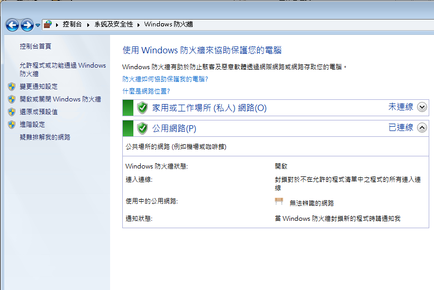
Task: Click 開啟 firewall state value
Action: click(x=281, y=166)
